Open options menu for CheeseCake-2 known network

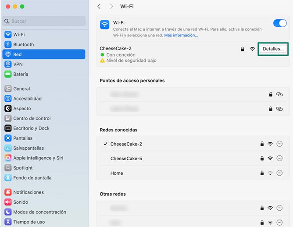(x=279, y=144)
